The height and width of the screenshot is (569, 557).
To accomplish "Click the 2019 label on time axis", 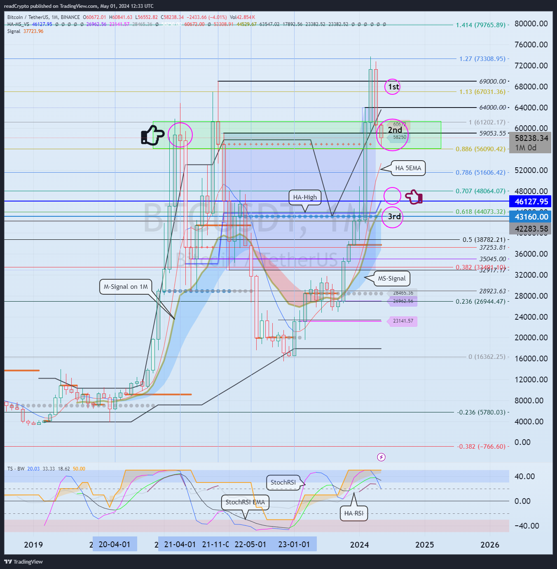I will 33,545.
